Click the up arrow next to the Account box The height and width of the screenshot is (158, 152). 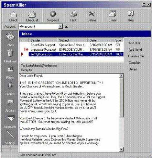click(66, 27)
